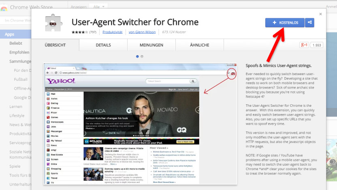Click the KOSTENLOS install button
This screenshot has height=190, width=337.
(285, 23)
